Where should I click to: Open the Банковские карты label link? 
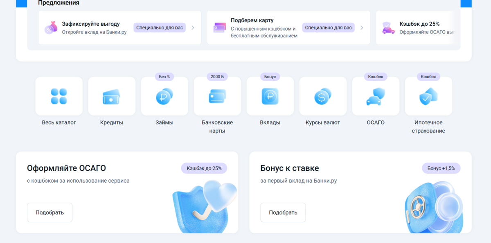pyautogui.click(x=217, y=127)
